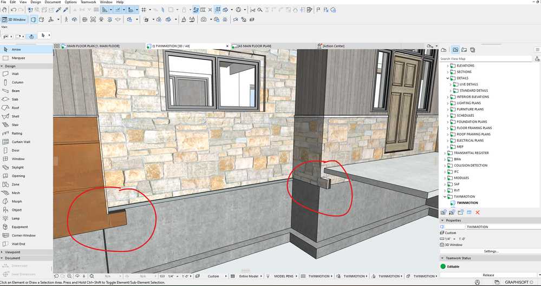Collapse the DETAILS folder tree
The image size is (541, 286).
[x=448, y=78]
